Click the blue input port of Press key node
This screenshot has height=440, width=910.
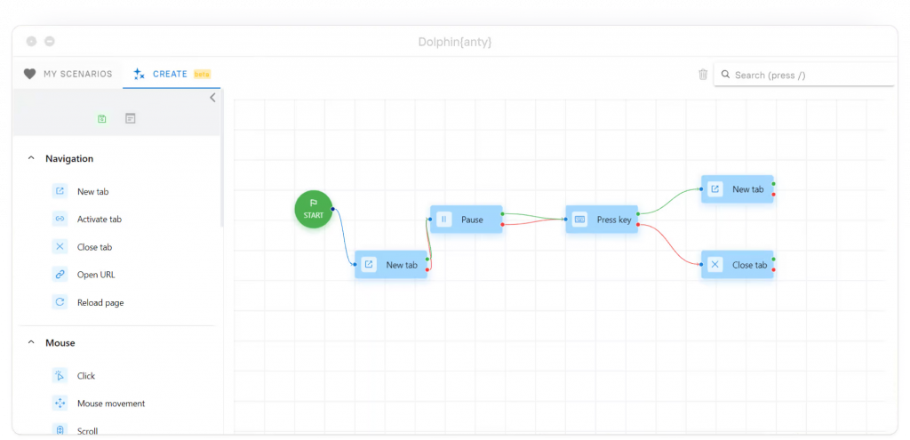pyautogui.click(x=566, y=220)
